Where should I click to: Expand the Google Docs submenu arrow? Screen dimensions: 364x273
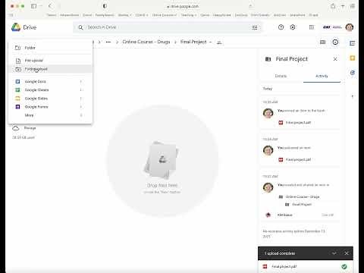point(81,81)
